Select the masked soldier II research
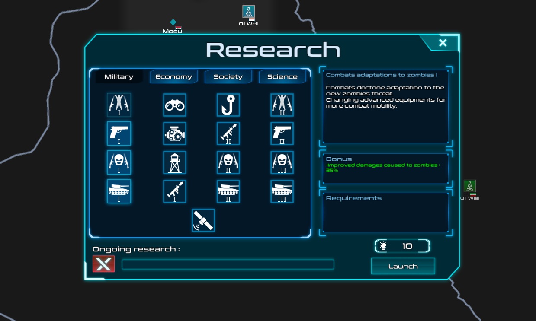The image size is (536, 321). point(228,162)
